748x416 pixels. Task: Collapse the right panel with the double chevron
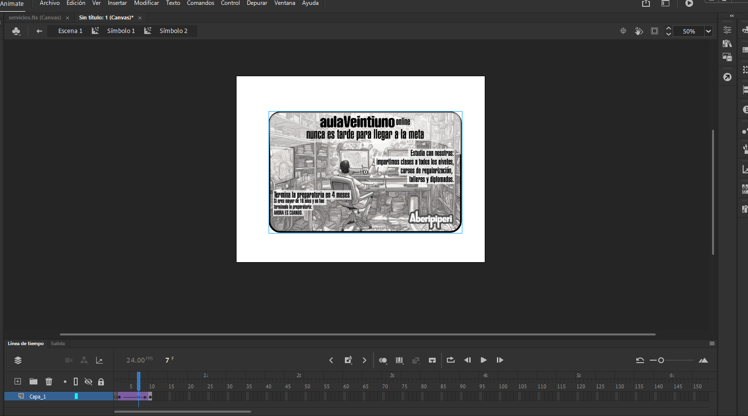(731, 16)
